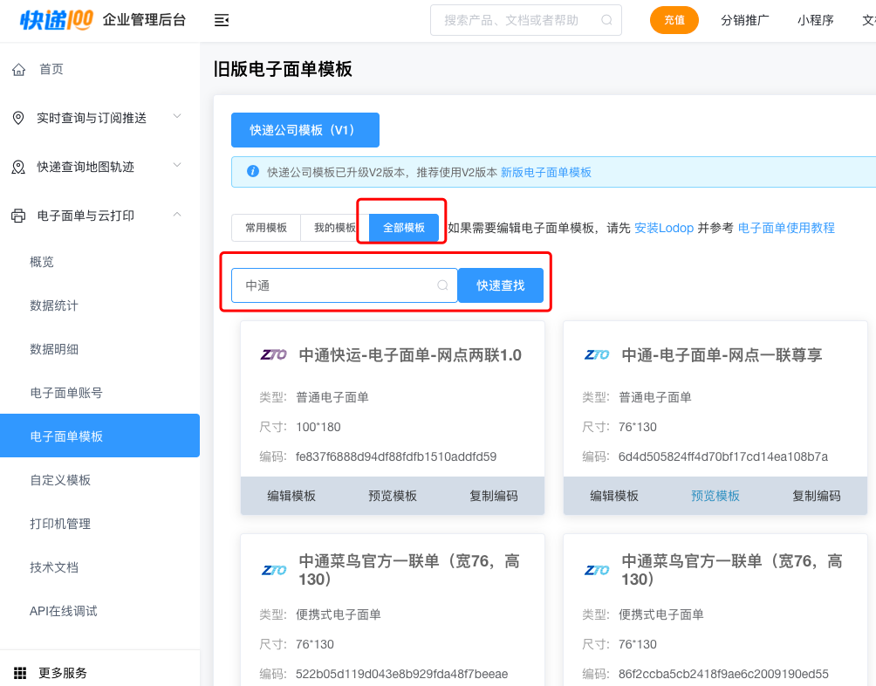Click code 6d4d505824ff4d70bf17cd14ea108b7a
The height and width of the screenshot is (686, 876).
coord(723,456)
